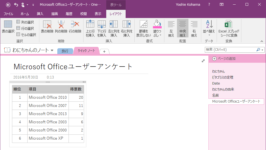
Task: Choose 列の選択 to select columns
Action: pos(25,22)
